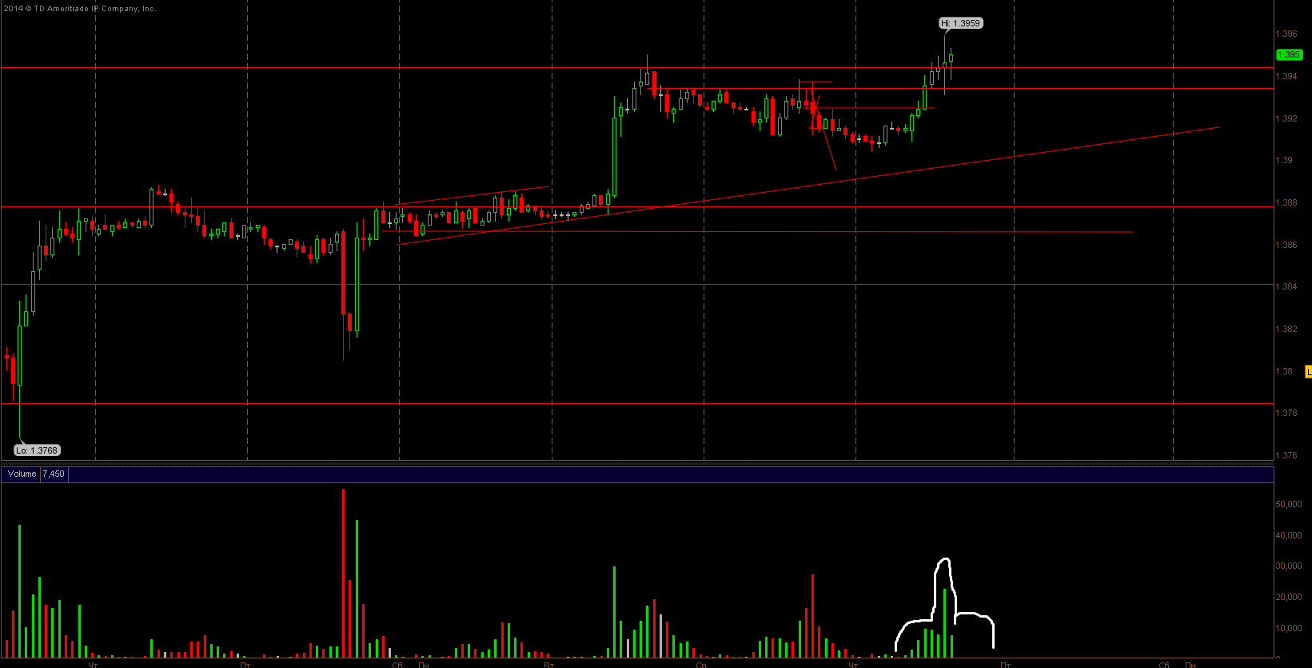This screenshot has width=1312, height=668.
Task: Click the 20,000 volume axis label
Action: point(1289,597)
